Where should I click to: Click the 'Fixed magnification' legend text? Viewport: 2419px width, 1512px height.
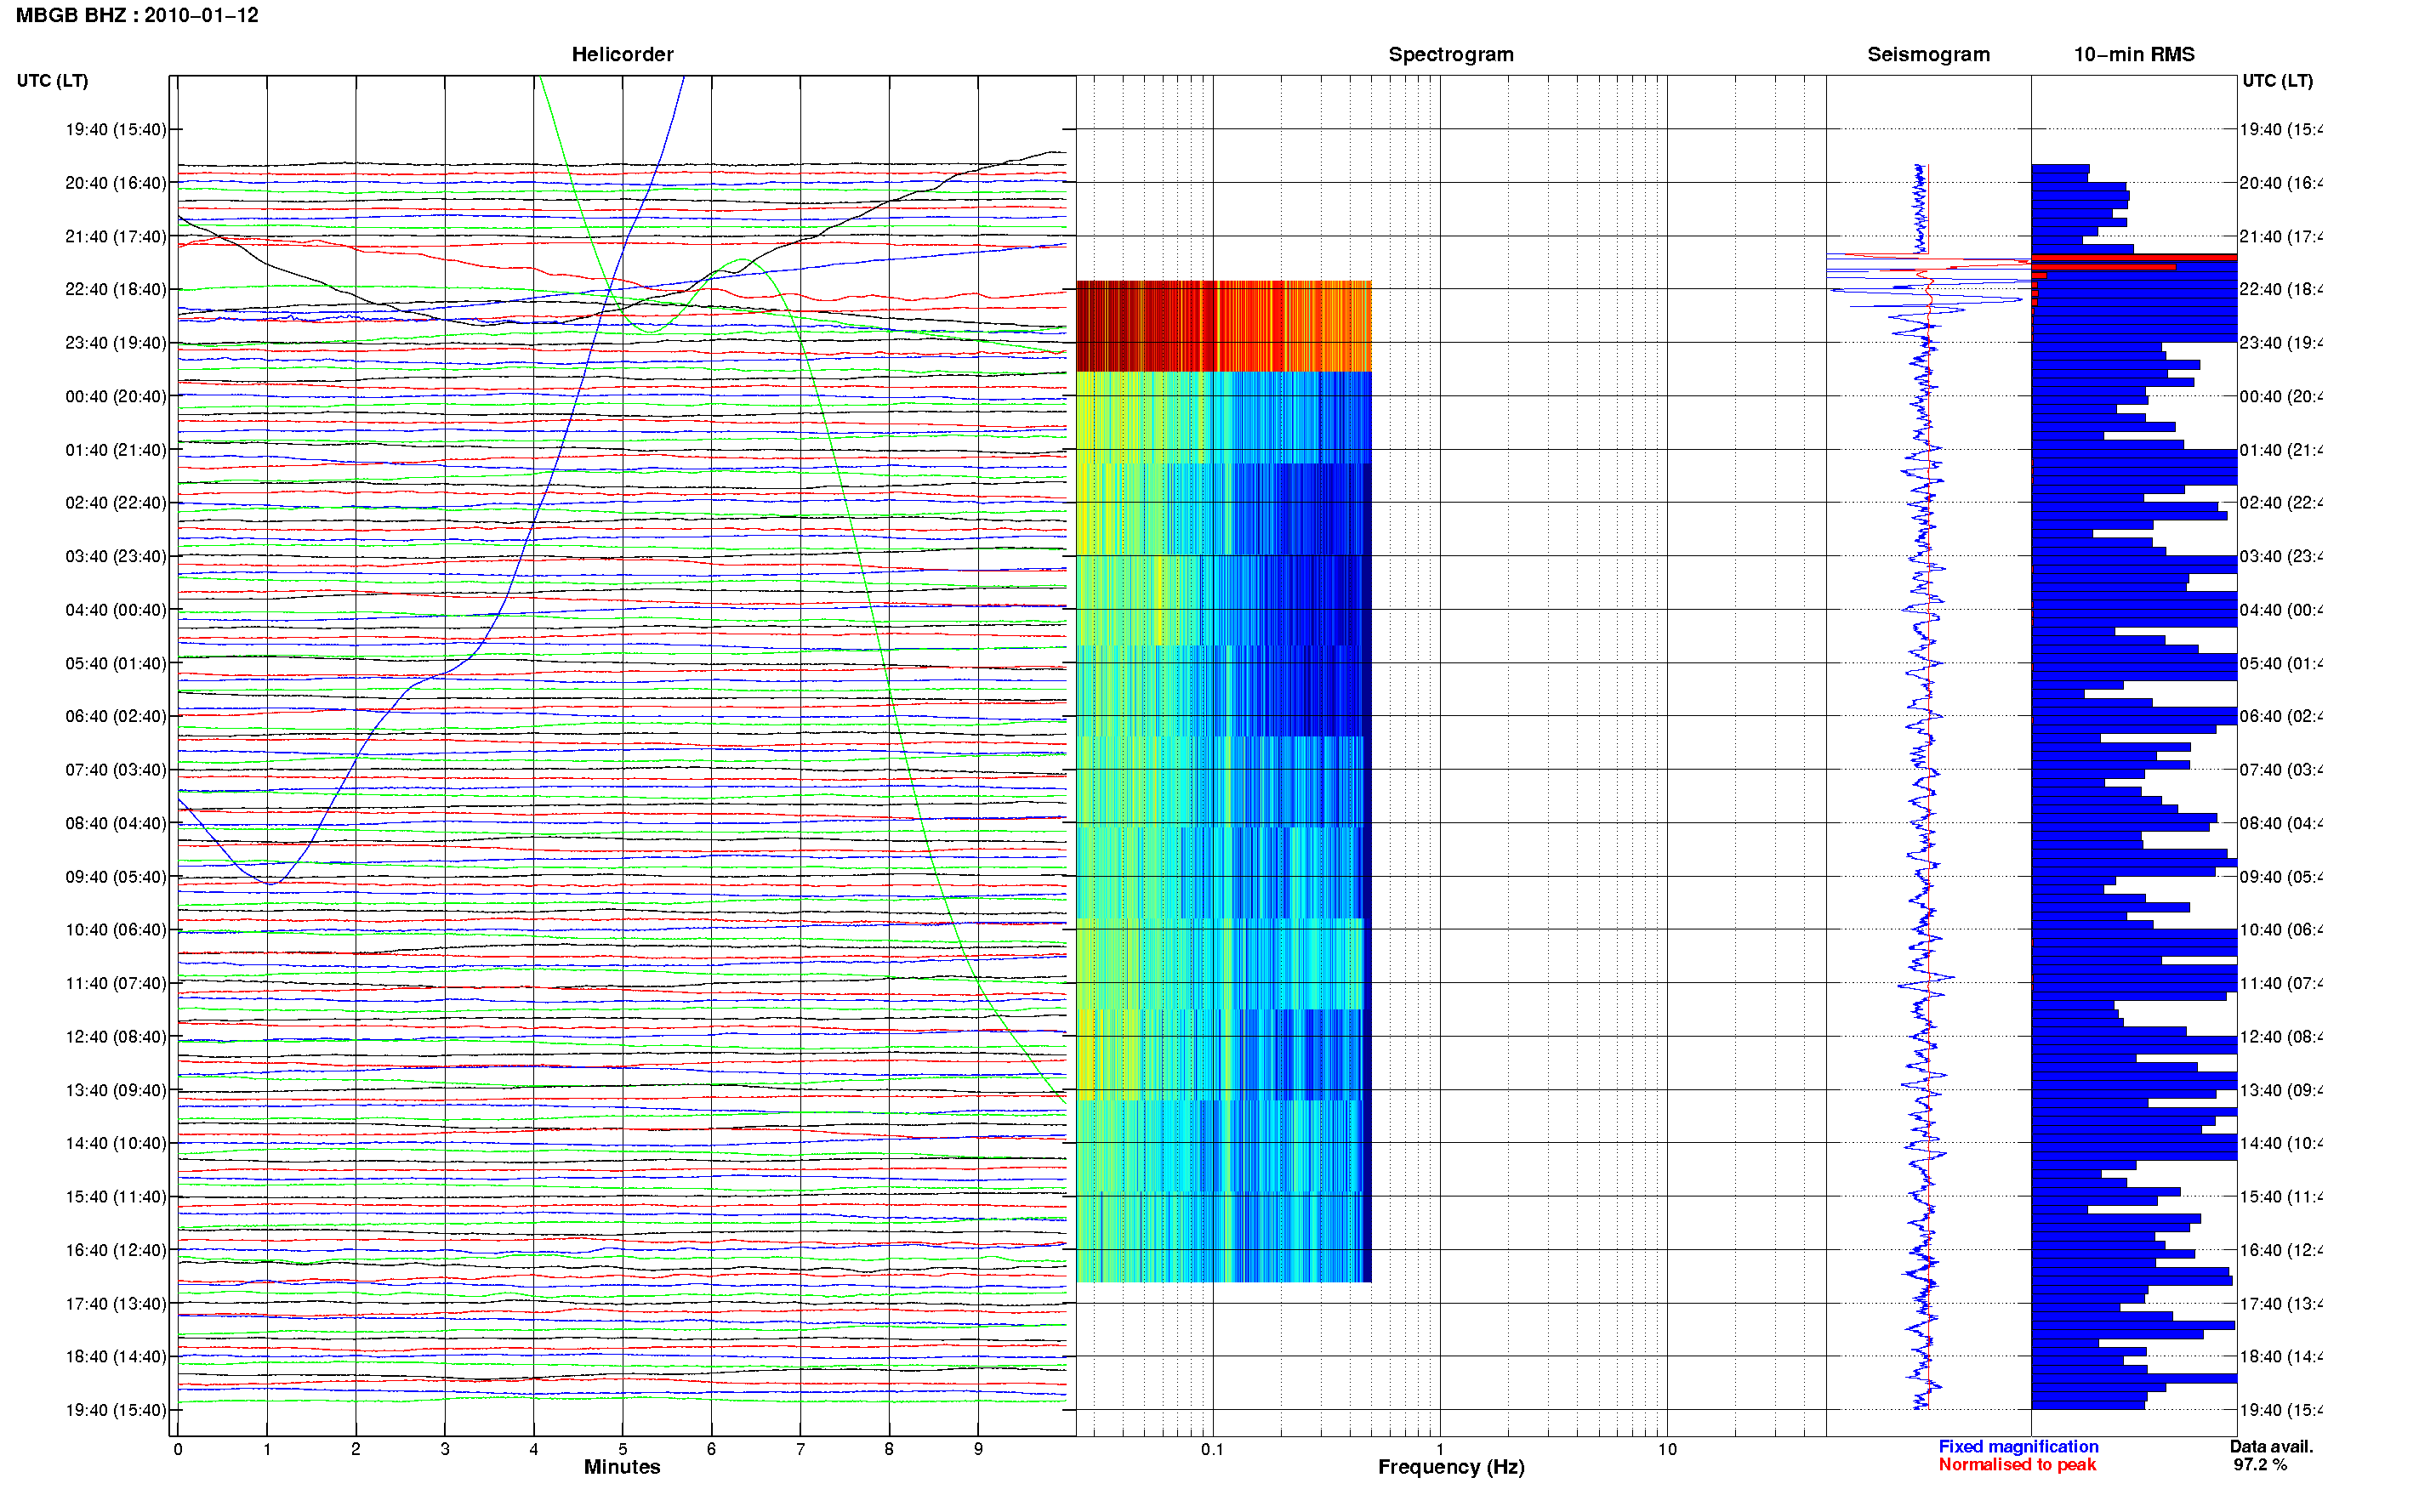click(2018, 1446)
